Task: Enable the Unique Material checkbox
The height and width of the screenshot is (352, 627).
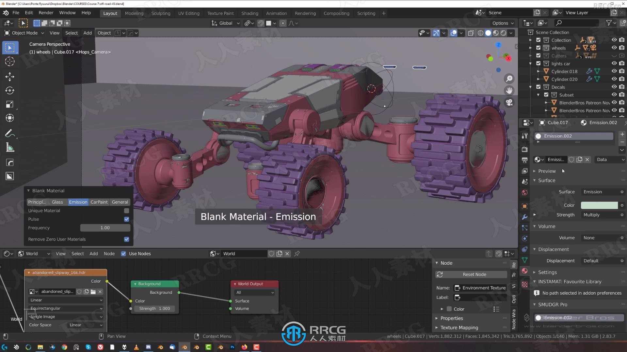Action: 127,211
